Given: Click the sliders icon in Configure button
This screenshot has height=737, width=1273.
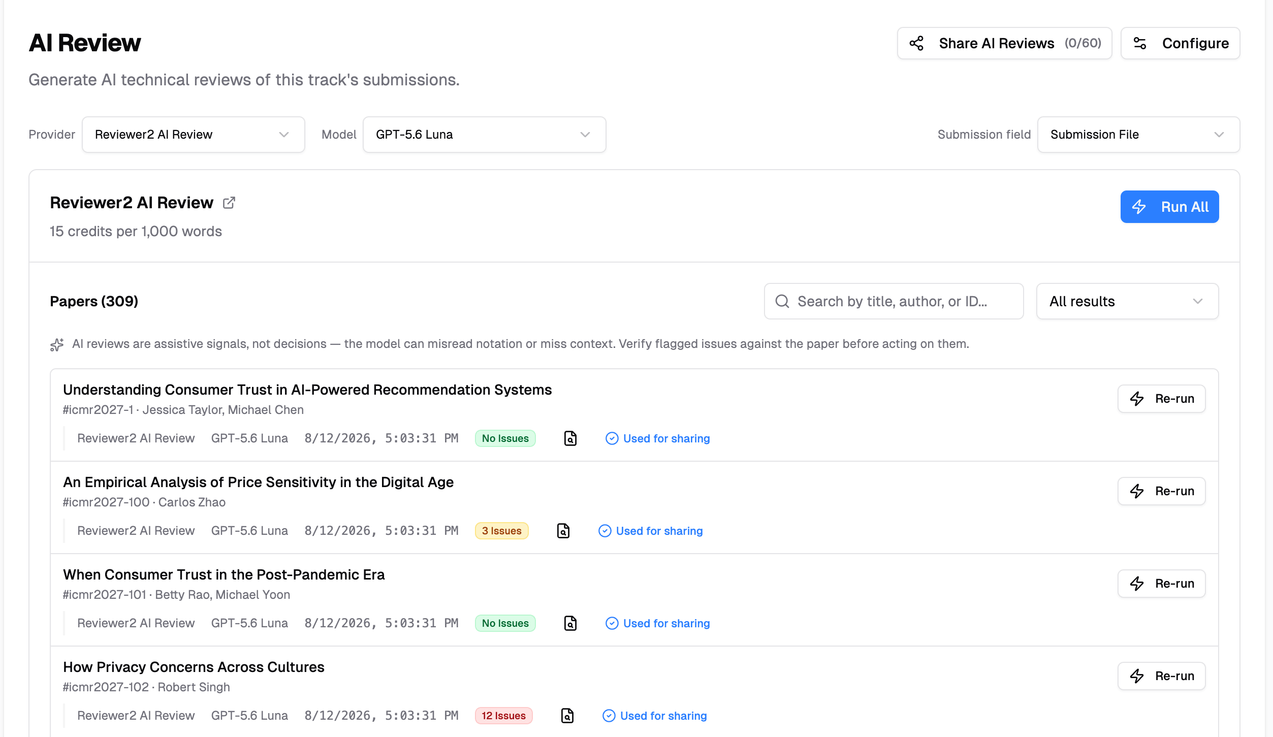Looking at the screenshot, I should [1140, 43].
